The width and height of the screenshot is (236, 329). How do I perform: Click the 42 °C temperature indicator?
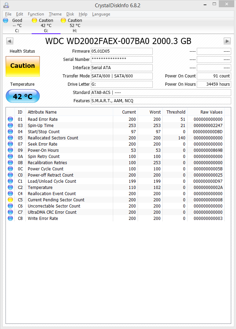pyautogui.click(x=23, y=96)
